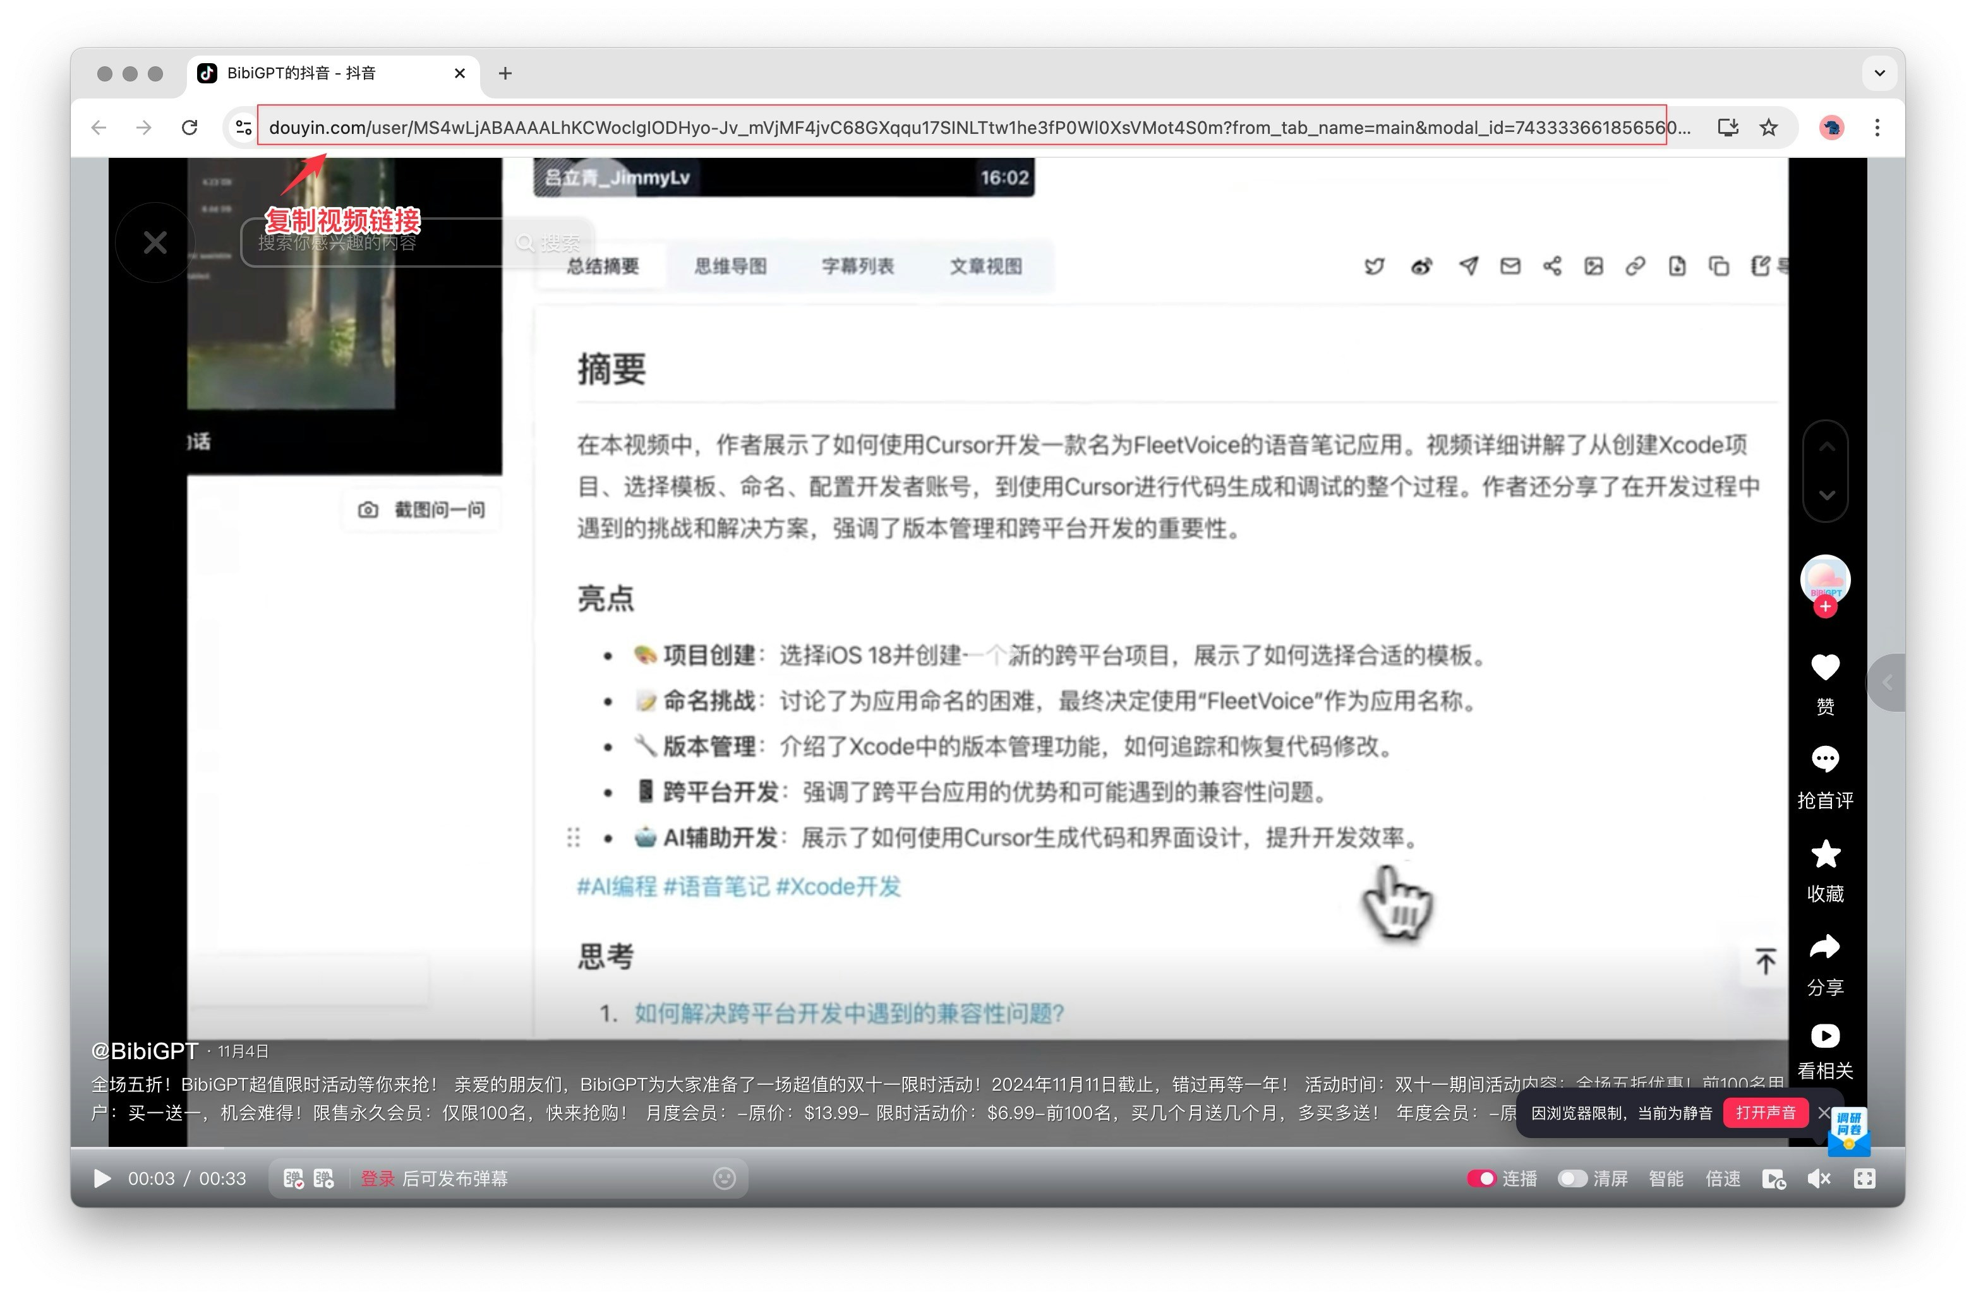Click the 打开声音 button
1976x1301 pixels.
point(1765,1113)
